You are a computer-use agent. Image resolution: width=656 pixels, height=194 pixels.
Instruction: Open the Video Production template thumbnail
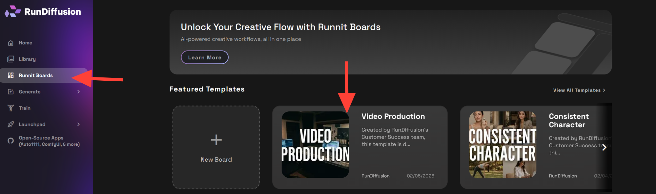tap(315, 145)
